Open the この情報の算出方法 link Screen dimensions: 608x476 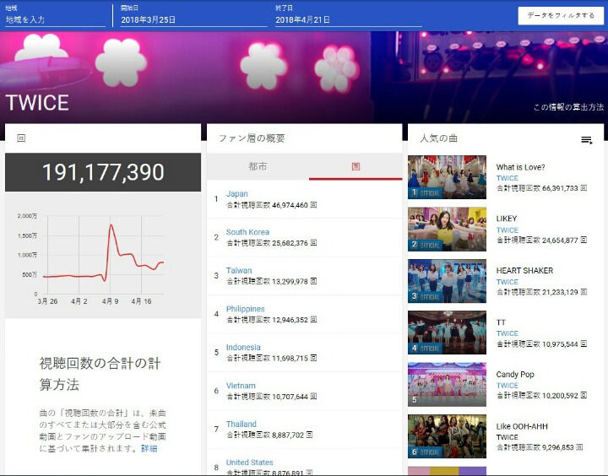pos(568,107)
